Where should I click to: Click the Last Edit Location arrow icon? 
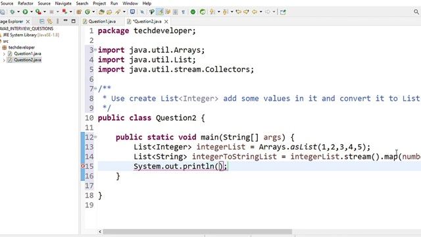238,12
